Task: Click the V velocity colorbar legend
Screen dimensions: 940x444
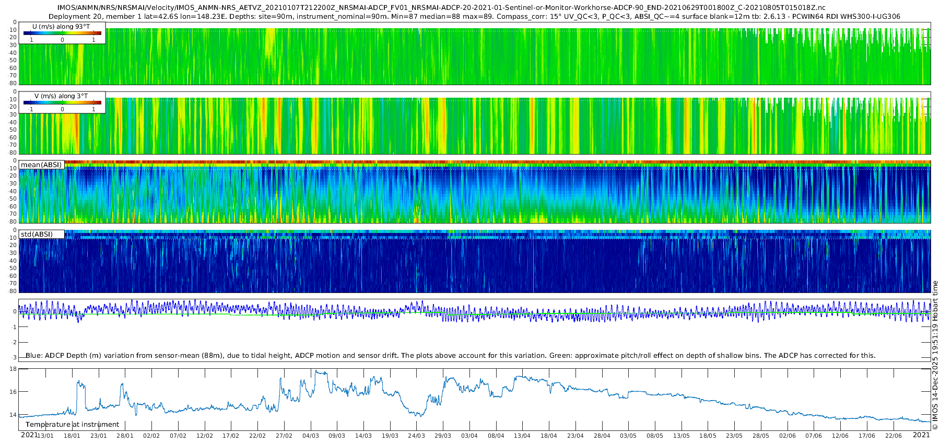Action: [x=62, y=103]
